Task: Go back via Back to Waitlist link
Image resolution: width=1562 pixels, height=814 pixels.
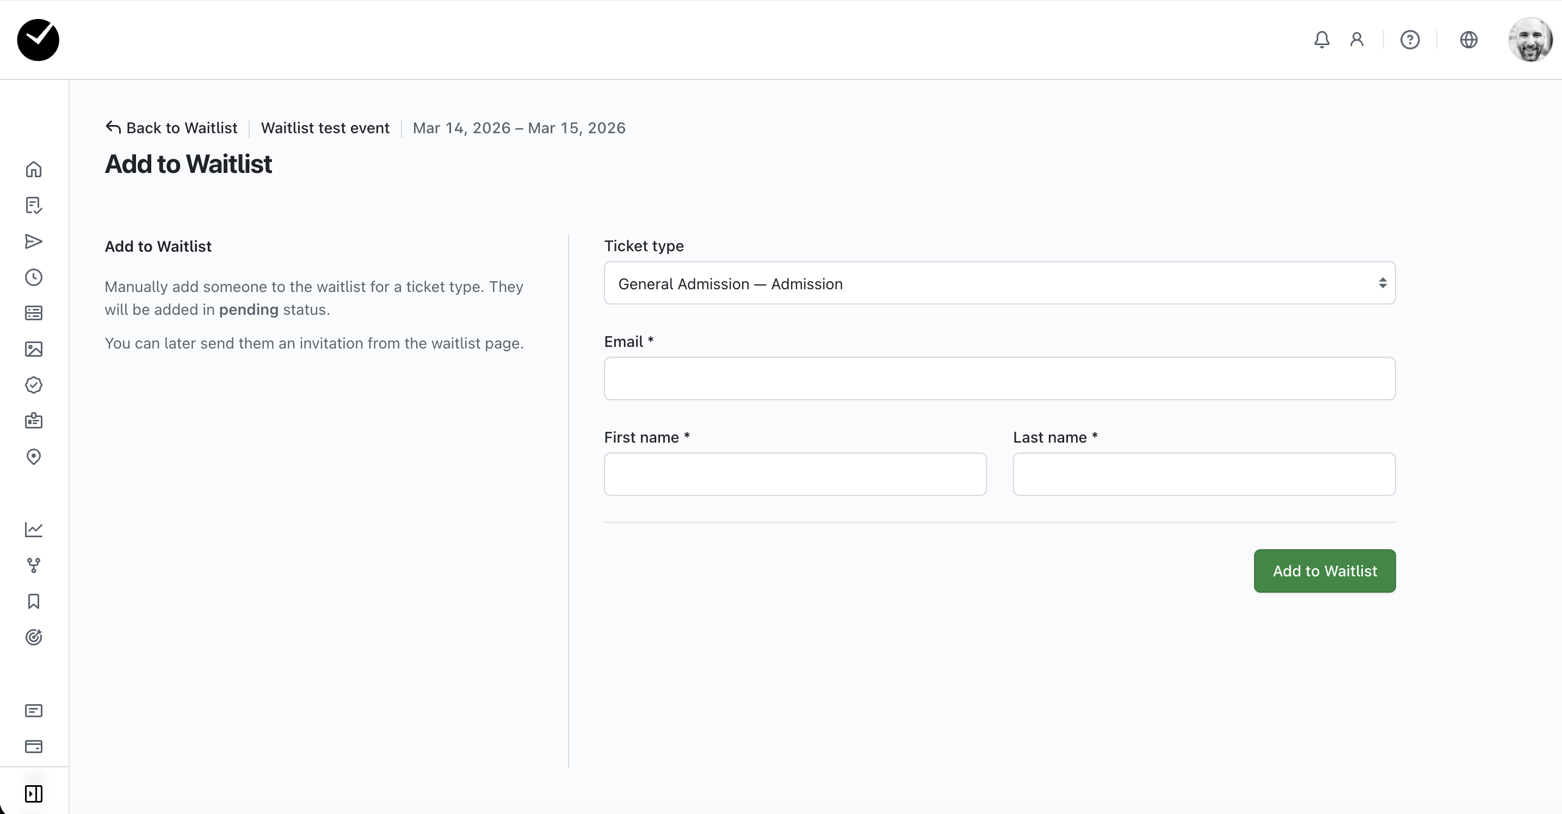Action: coord(171,128)
